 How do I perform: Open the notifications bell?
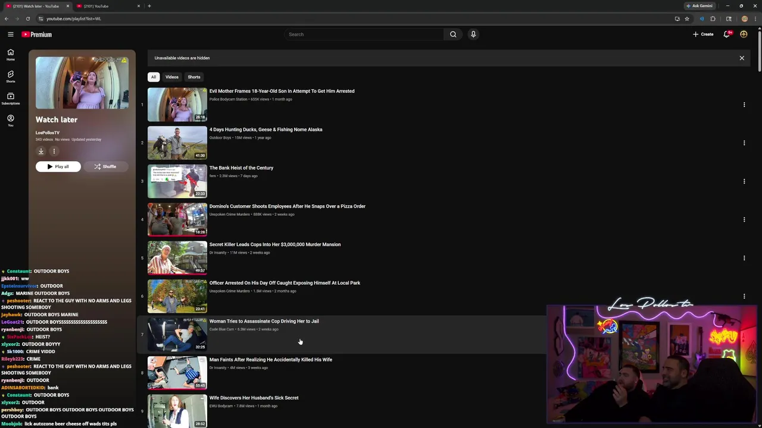click(x=727, y=34)
